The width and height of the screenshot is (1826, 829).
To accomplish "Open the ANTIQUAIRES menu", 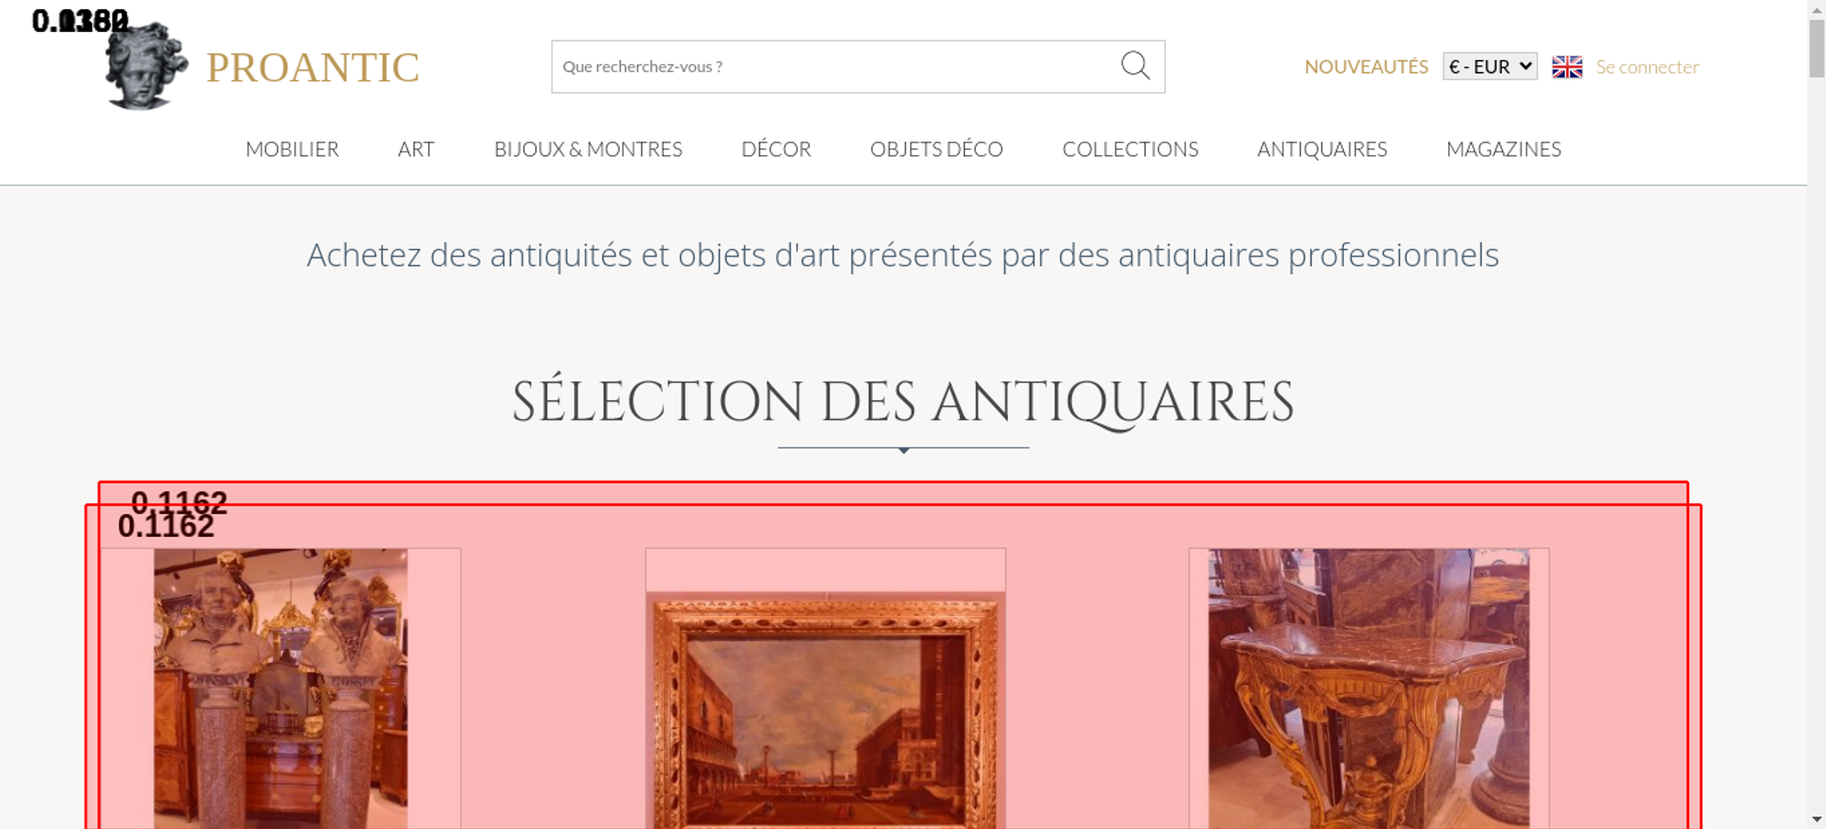I will (x=1322, y=149).
